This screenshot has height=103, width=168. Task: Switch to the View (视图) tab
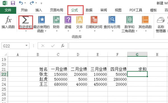(x=118, y=10)
